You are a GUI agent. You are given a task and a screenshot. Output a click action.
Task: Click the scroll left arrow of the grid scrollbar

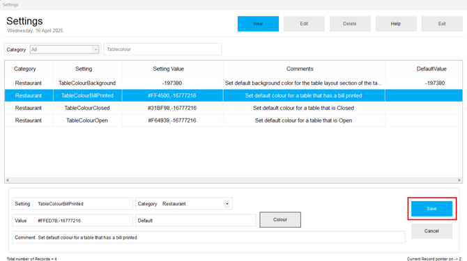click(8, 180)
